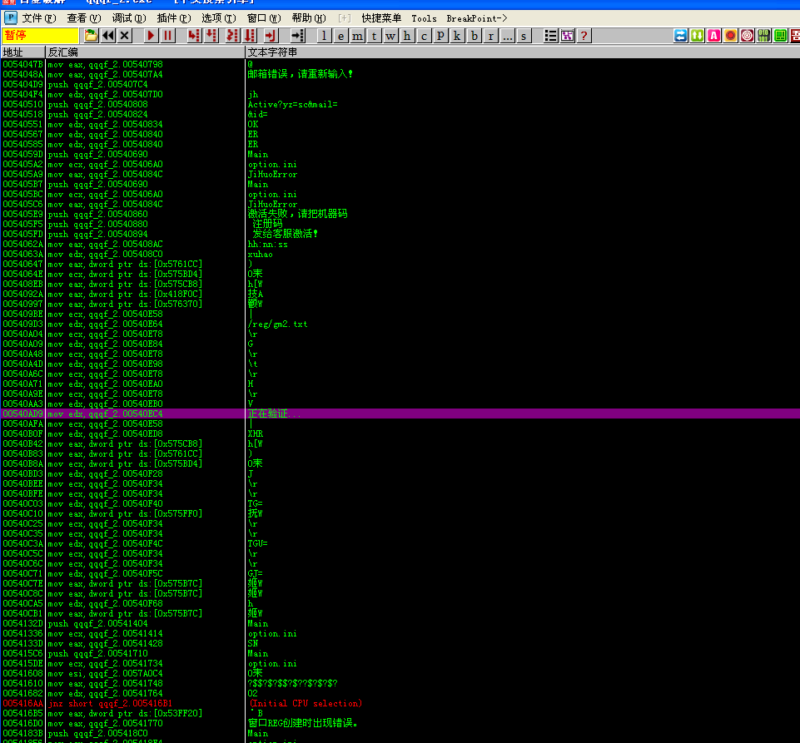Screen dimensions: 800x743
Task: Click the green binary digits plugin icon
Action: point(763,36)
